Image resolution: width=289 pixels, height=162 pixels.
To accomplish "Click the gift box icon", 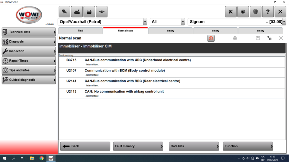I will point(255,12).
